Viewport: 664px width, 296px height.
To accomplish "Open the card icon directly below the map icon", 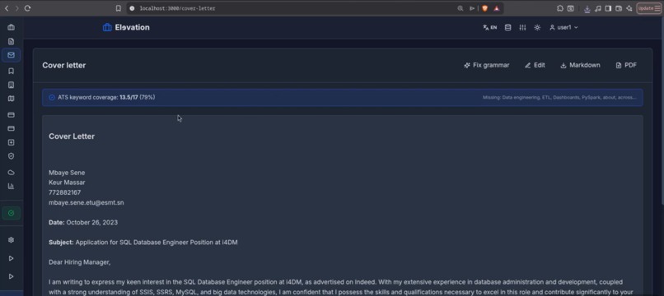I will (11, 114).
